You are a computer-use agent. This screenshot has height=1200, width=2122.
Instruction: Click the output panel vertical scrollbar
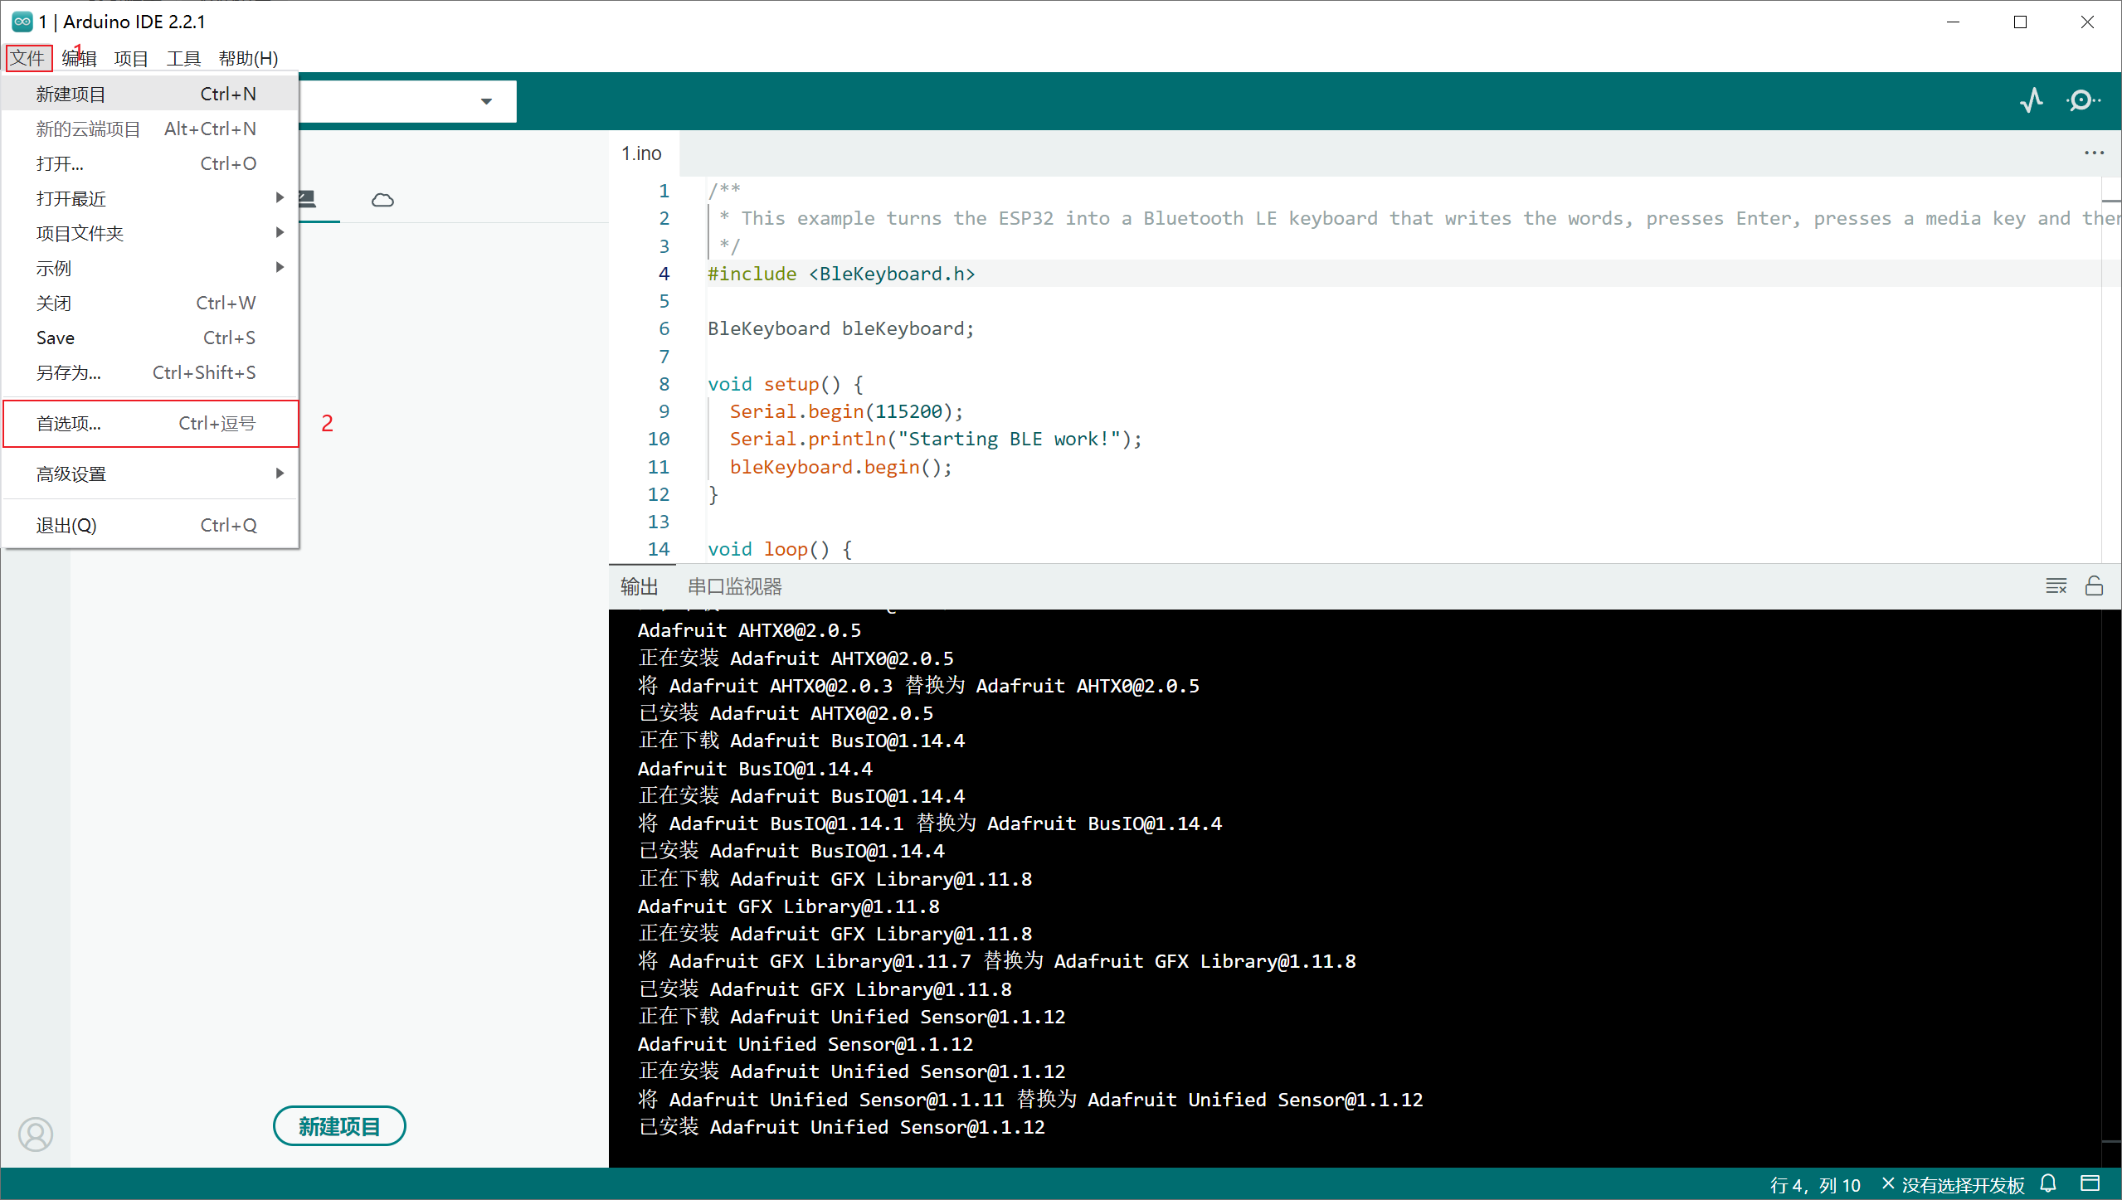coord(2111,887)
